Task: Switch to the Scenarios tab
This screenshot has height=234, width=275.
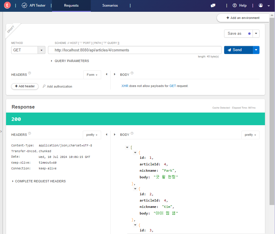Action: pos(110,5)
